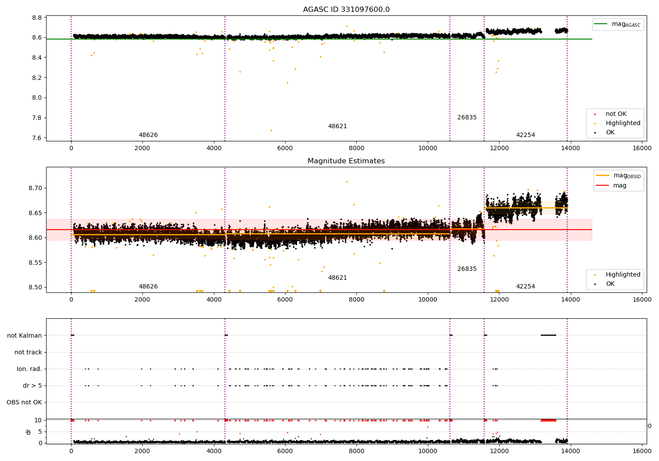
Task: Click lowest orange outlier near 7.67 in top plot
Action: pyautogui.click(x=271, y=130)
